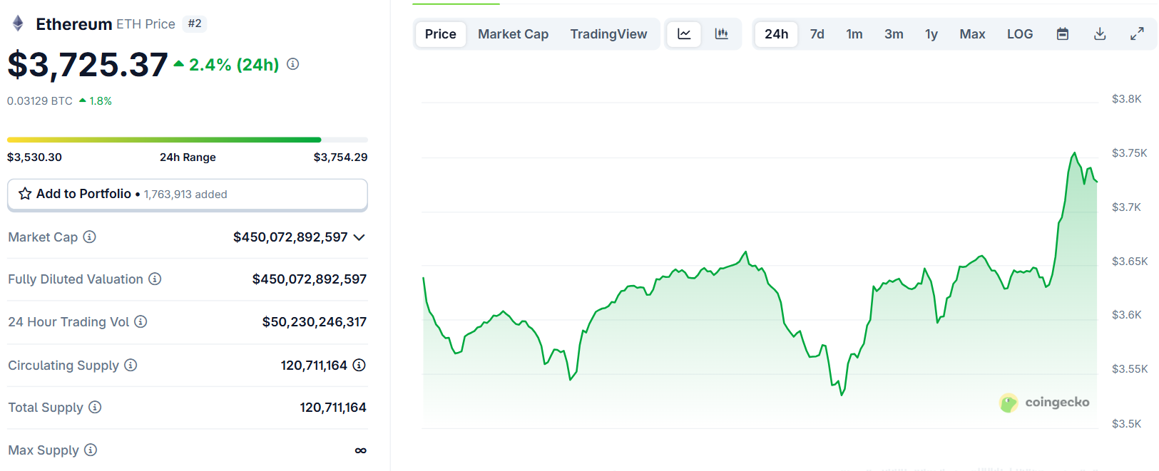Show the 24 Hour Trading Vol info icon
This screenshot has height=471, width=1159.
[141, 321]
